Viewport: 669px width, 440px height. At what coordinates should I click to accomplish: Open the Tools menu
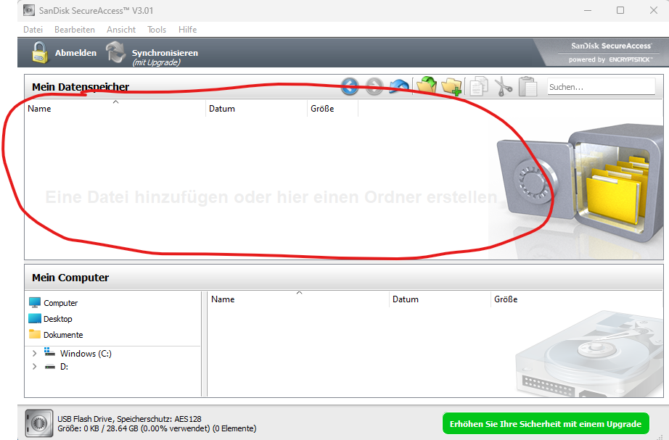[157, 30]
